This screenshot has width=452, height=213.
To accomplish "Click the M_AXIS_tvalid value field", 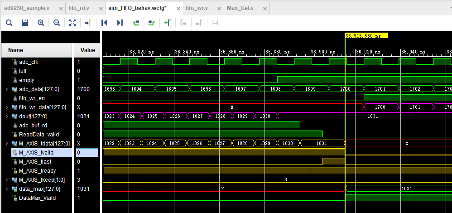I will pos(87,153).
